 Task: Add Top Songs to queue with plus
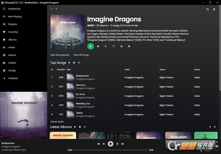79,62
